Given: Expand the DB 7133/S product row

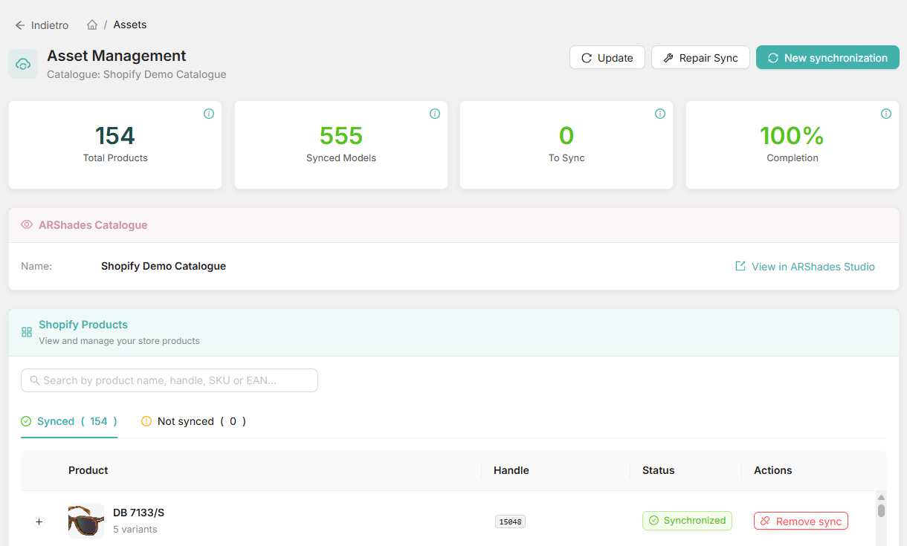Looking at the screenshot, I should (x=39, y=521).
